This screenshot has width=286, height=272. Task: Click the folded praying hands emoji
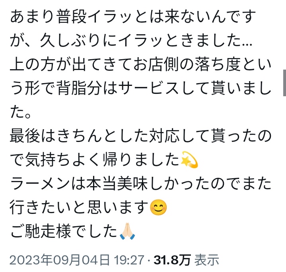click(127, 231)
